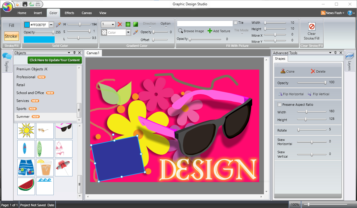Screen dimensions: 357x208
Task: Insert the red beach umbrella clipart
Action: [x=64, y=168]
